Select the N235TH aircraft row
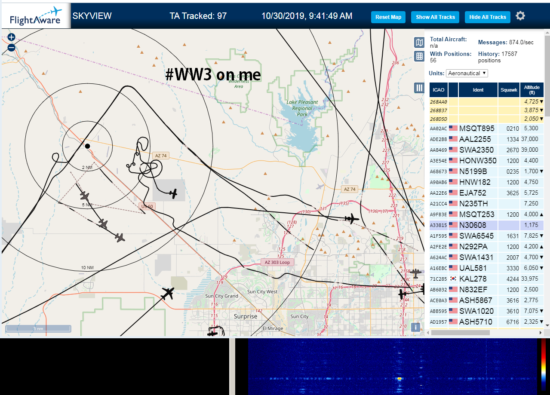 click(x=487, y=203)
